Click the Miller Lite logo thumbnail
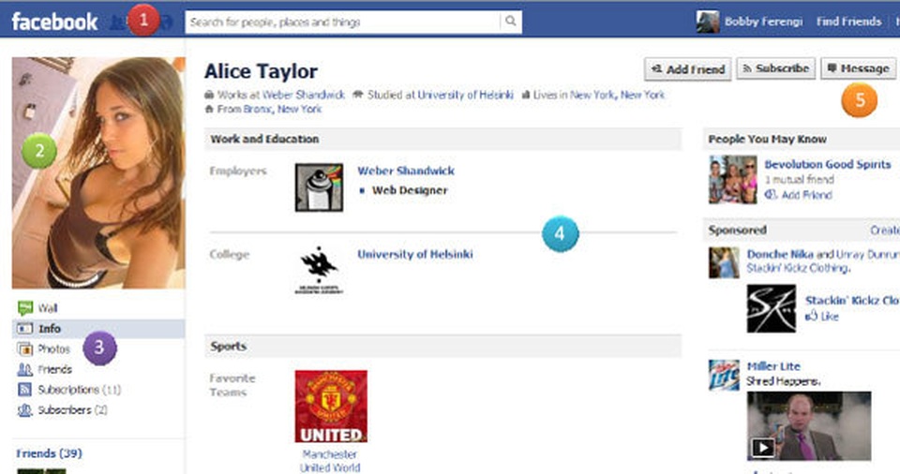Screen dimensions: 900x474 pyautogui.click(x=724, y=376)
